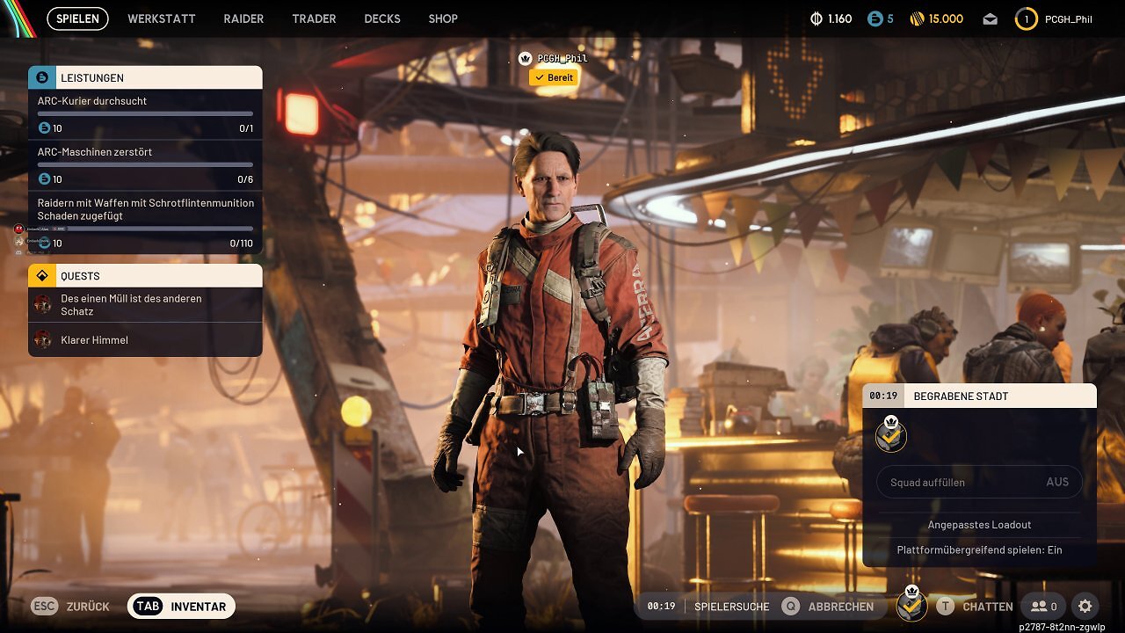Screen dimensions: 1125x633
Task: Open chat with the CHATTEN button
Action: tap(988, 606)
